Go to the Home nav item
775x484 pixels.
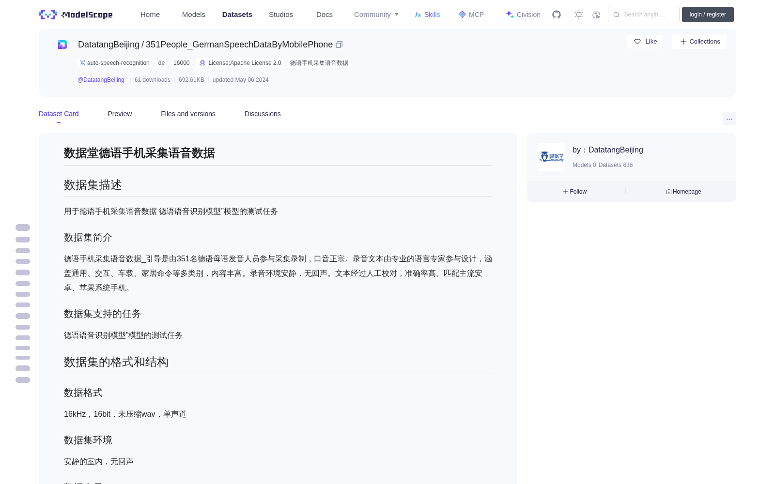[x=150, y=15]
